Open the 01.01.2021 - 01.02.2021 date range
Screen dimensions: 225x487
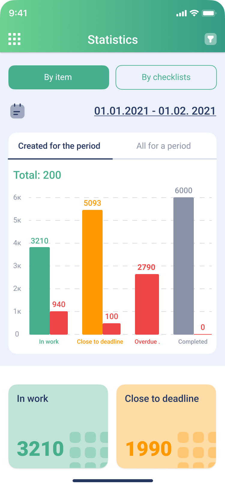pyautogui.click(x=155, y=111)
